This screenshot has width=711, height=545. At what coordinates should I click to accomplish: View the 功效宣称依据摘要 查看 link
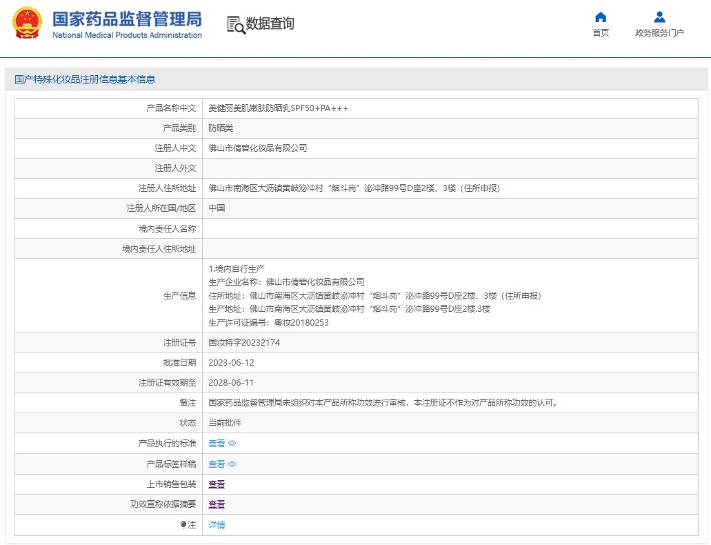(x=217, y=504)
